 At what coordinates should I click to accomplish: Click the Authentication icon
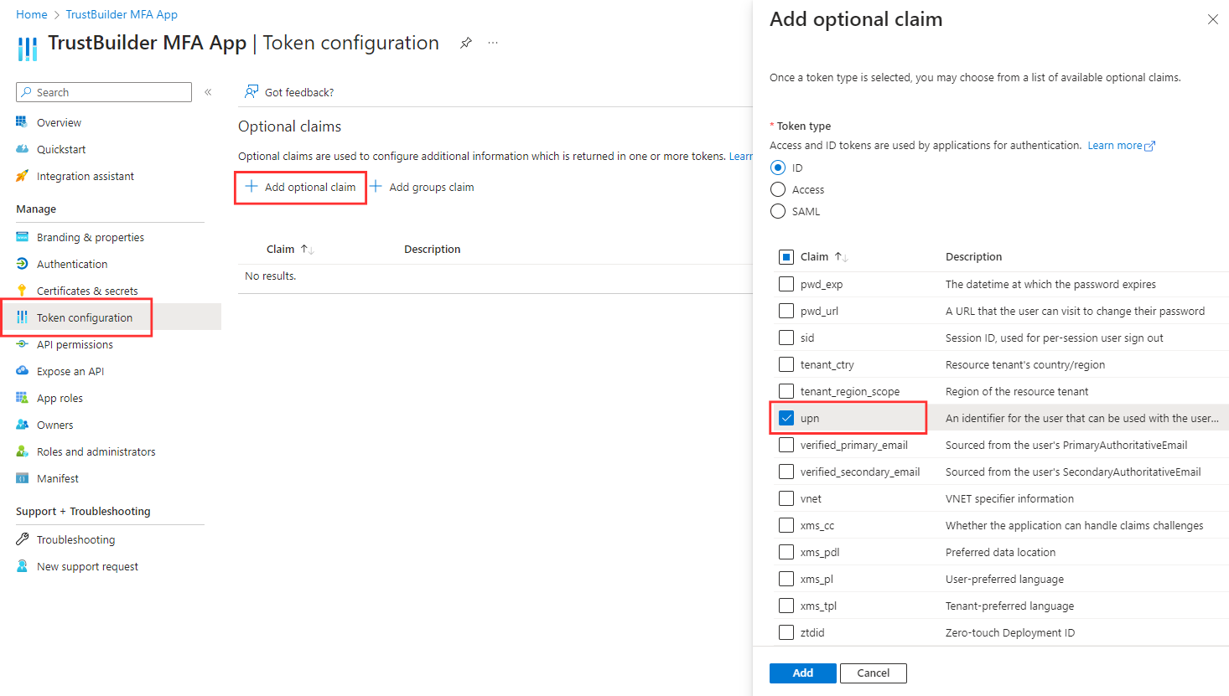22,264
